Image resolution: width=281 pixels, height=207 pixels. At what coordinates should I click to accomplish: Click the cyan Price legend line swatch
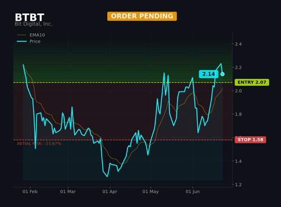21,42
